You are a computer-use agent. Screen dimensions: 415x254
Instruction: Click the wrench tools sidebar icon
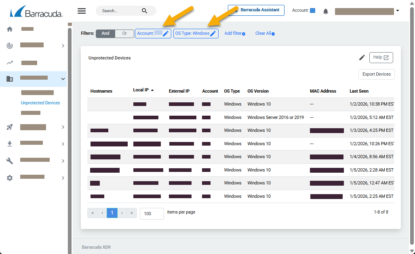click(x=10, y=161)
